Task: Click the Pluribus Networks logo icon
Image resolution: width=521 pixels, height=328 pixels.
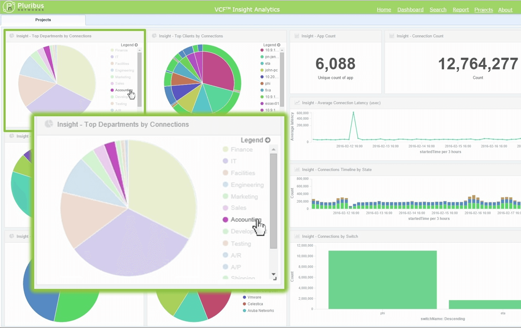Action: point(9,6)
